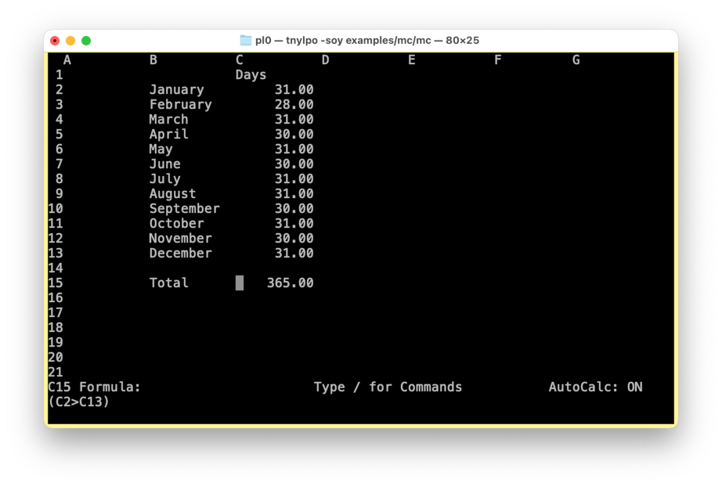This screenshot has height=486, width=722.
Task: Maximize the window using green button
Action: tap(86, 41)
